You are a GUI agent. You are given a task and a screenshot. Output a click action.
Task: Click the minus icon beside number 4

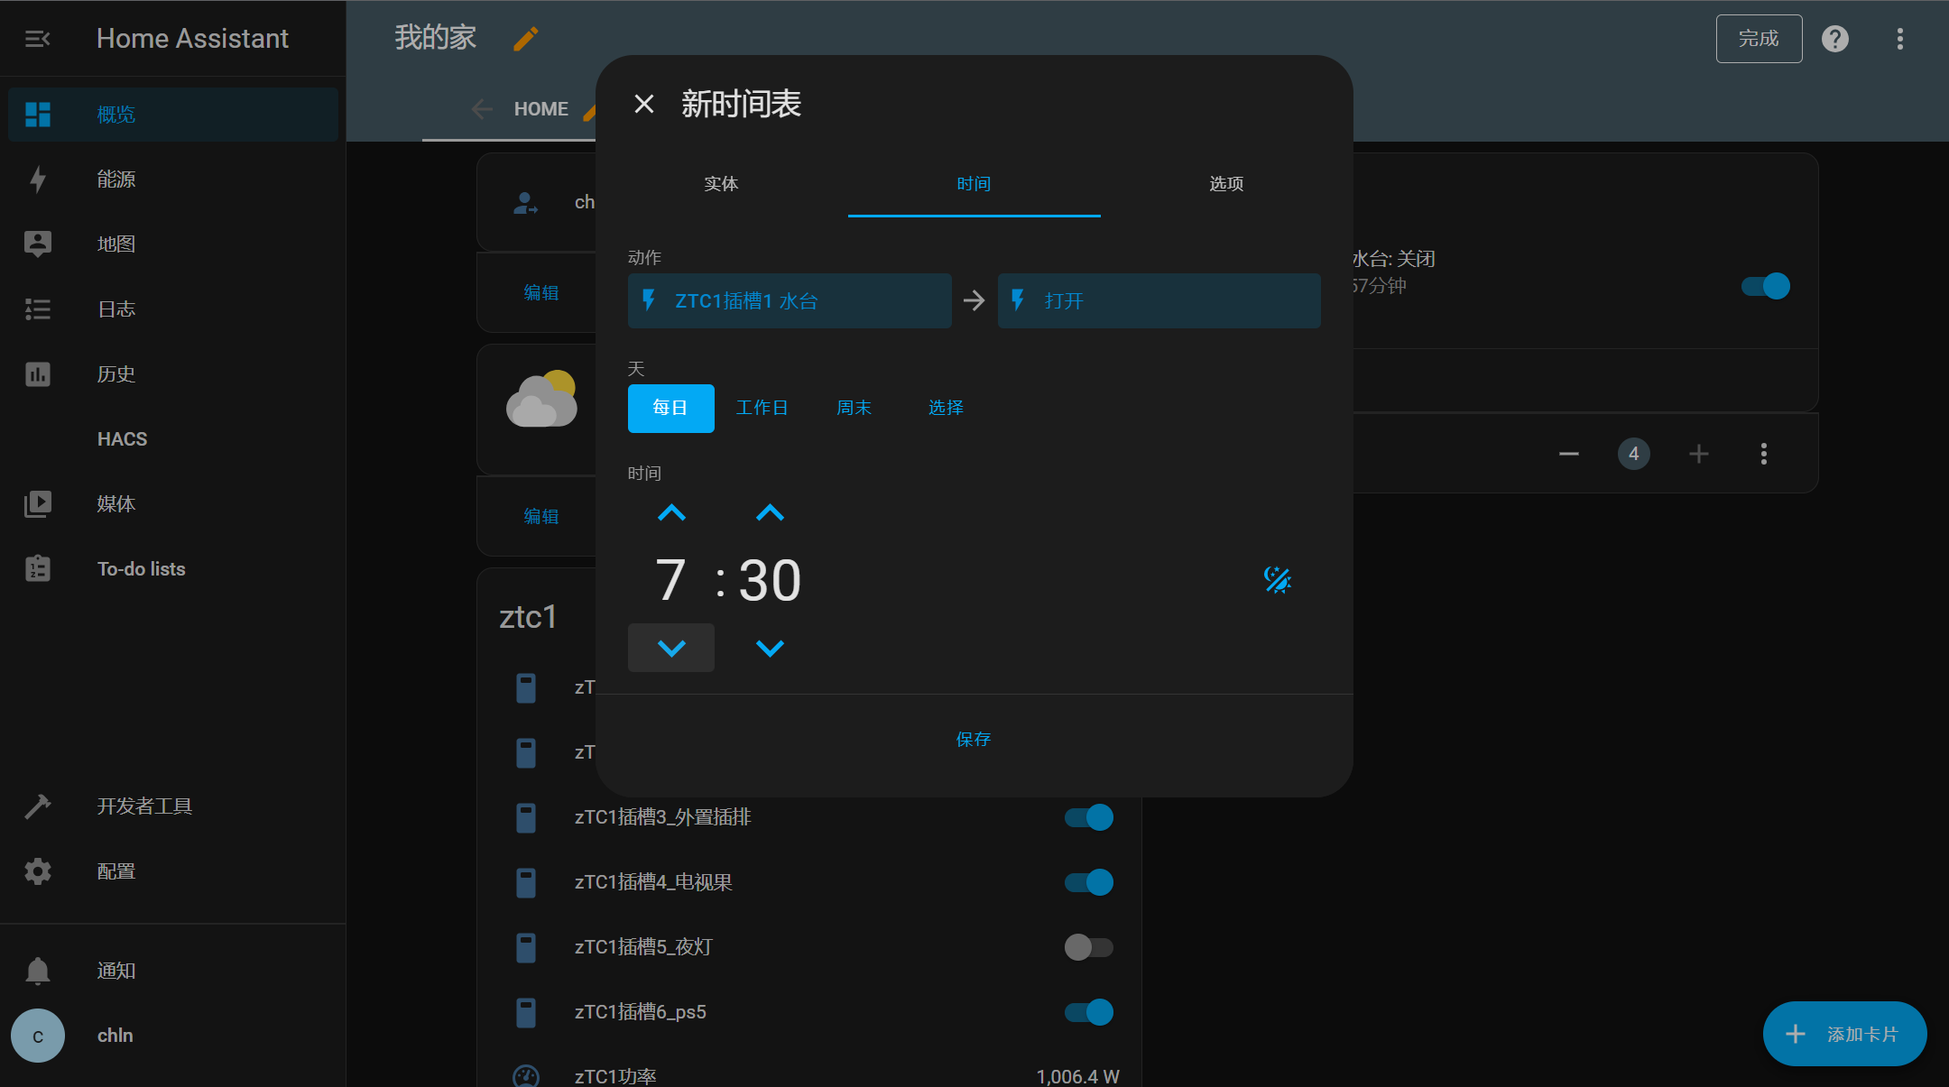[x=1569, y=454]
